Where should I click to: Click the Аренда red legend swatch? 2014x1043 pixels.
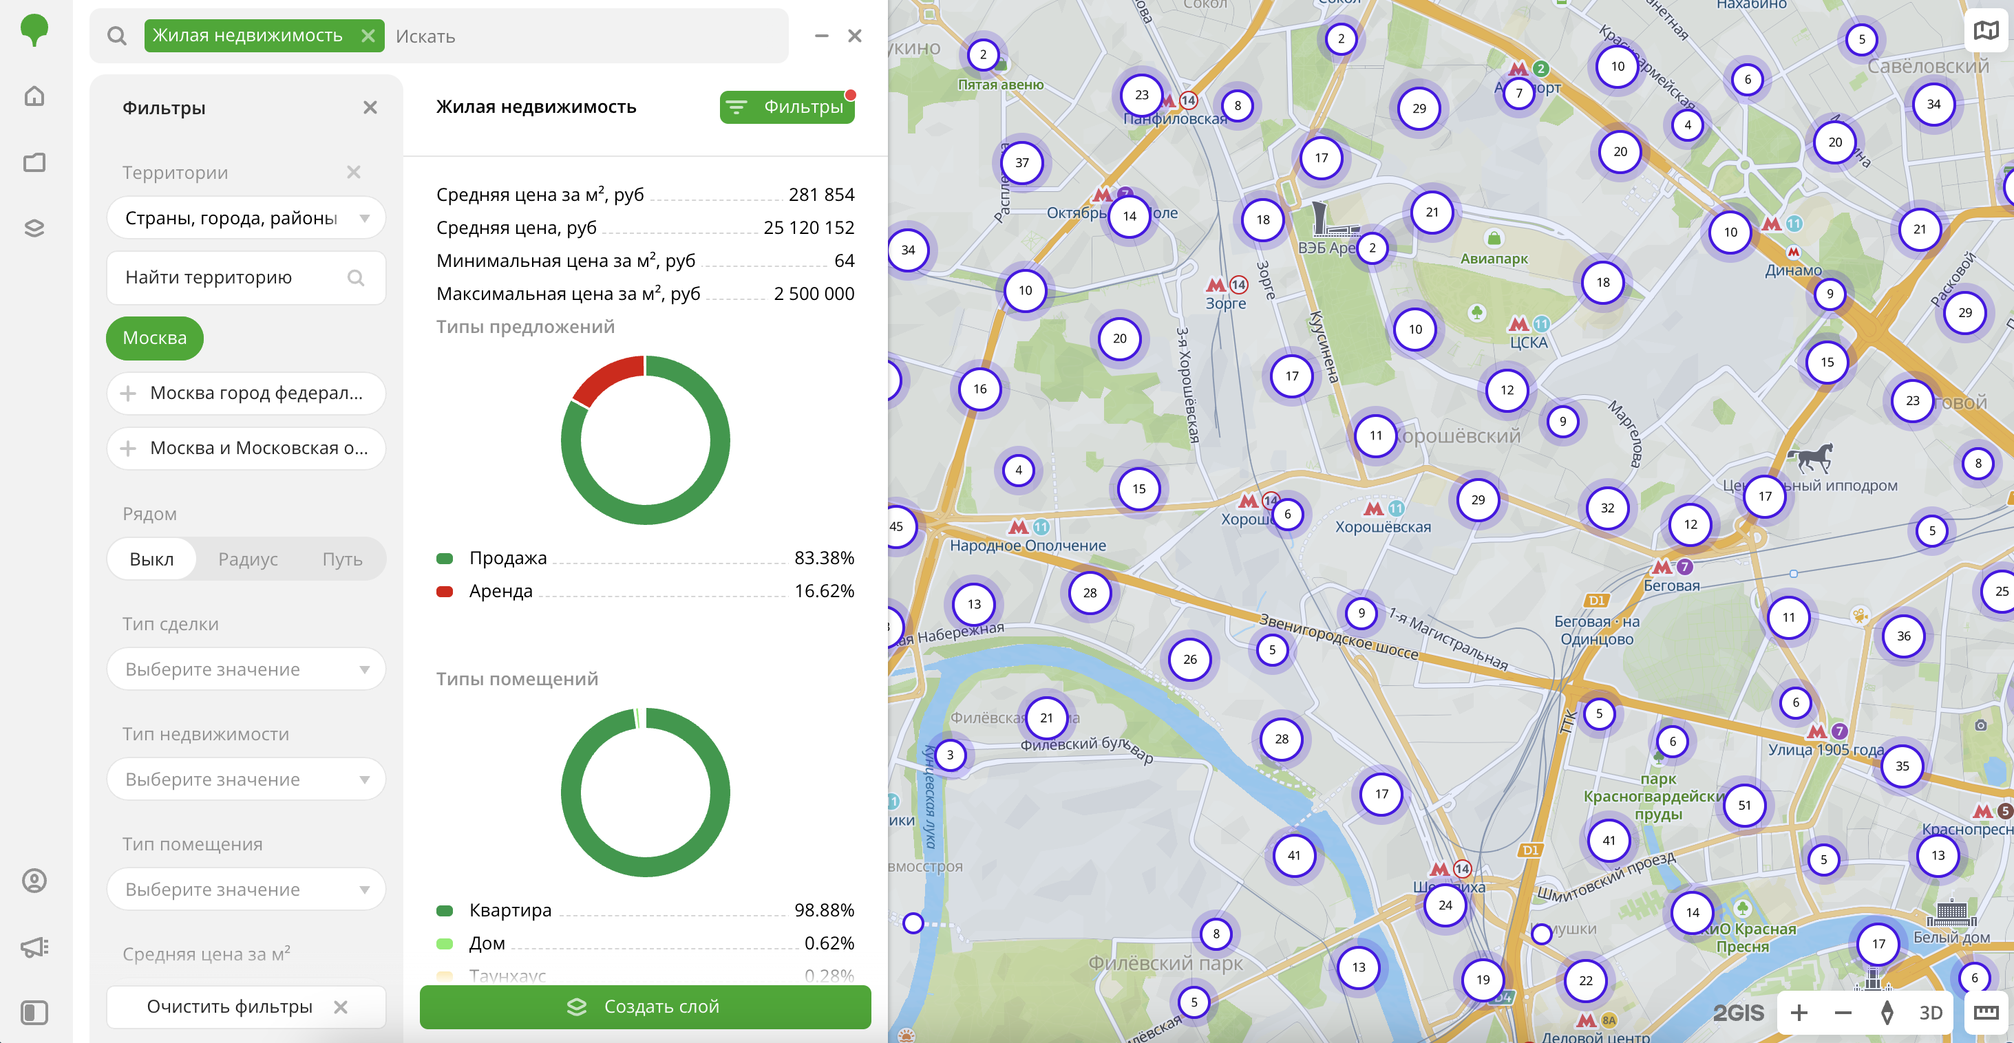click(x=445, y=592)
